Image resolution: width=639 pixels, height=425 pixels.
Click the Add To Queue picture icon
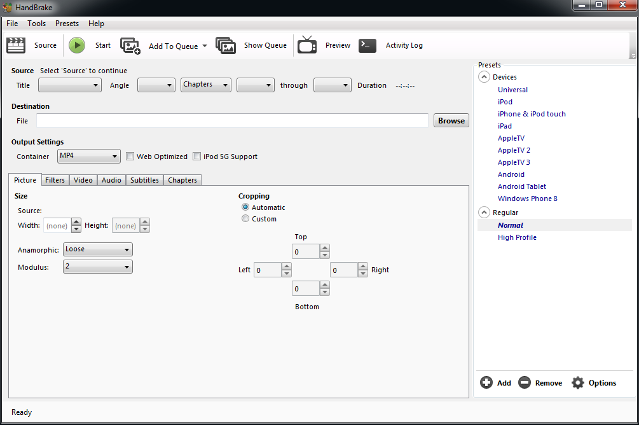click(x=130, y=46)
